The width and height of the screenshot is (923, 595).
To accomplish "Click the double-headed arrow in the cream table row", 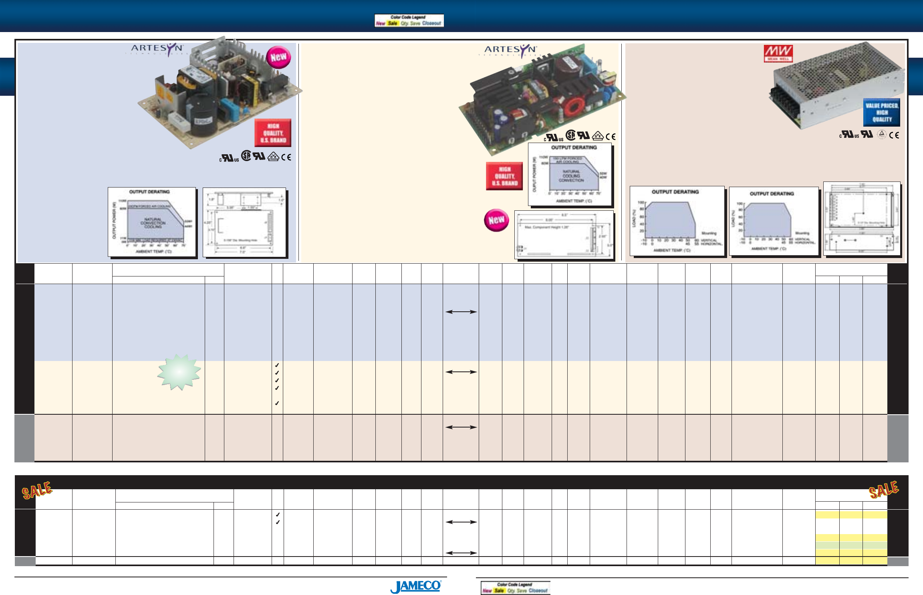I will pos(461,372).
